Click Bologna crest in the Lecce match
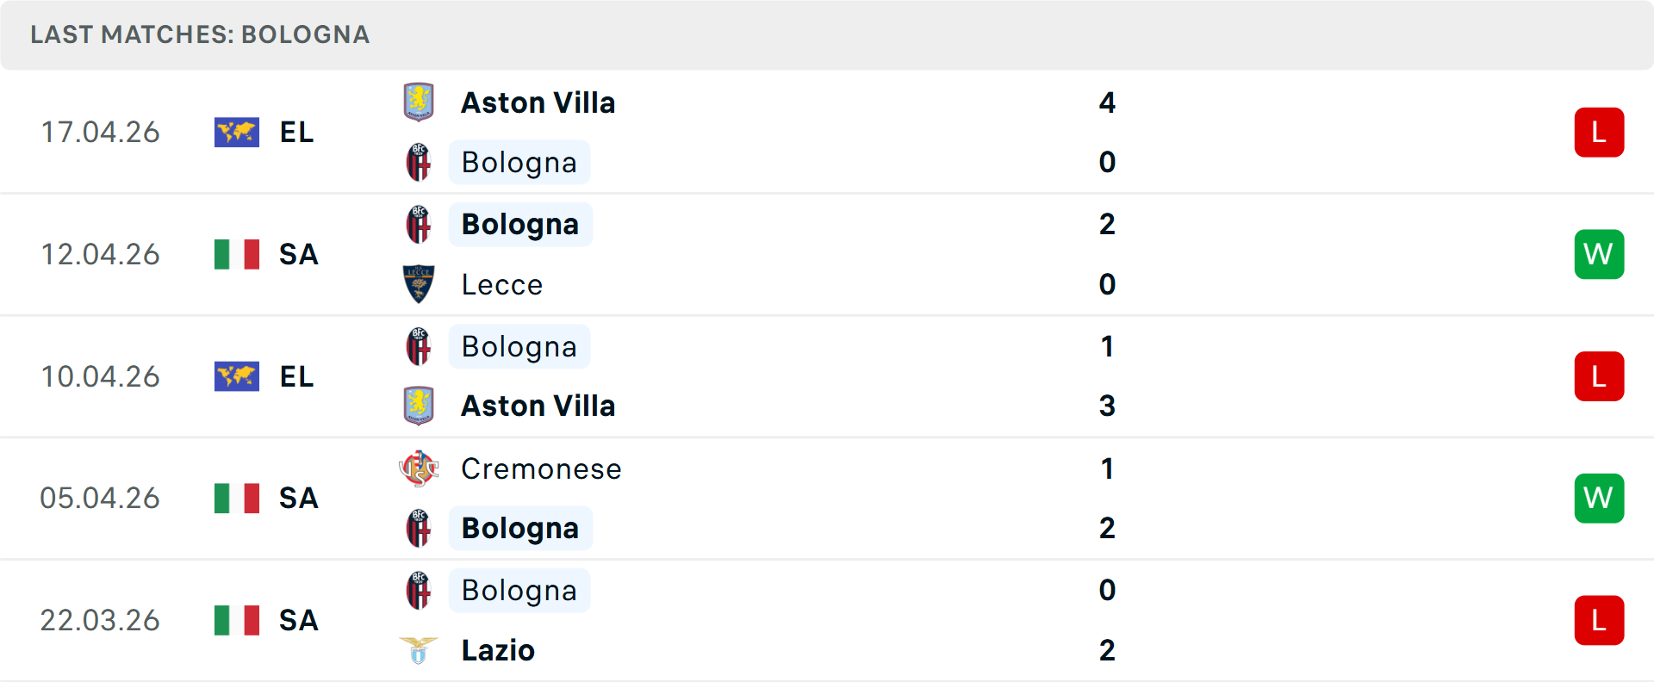Viewport: 1654px width, 682px height. pyautogui.click(x=419, y=225)
